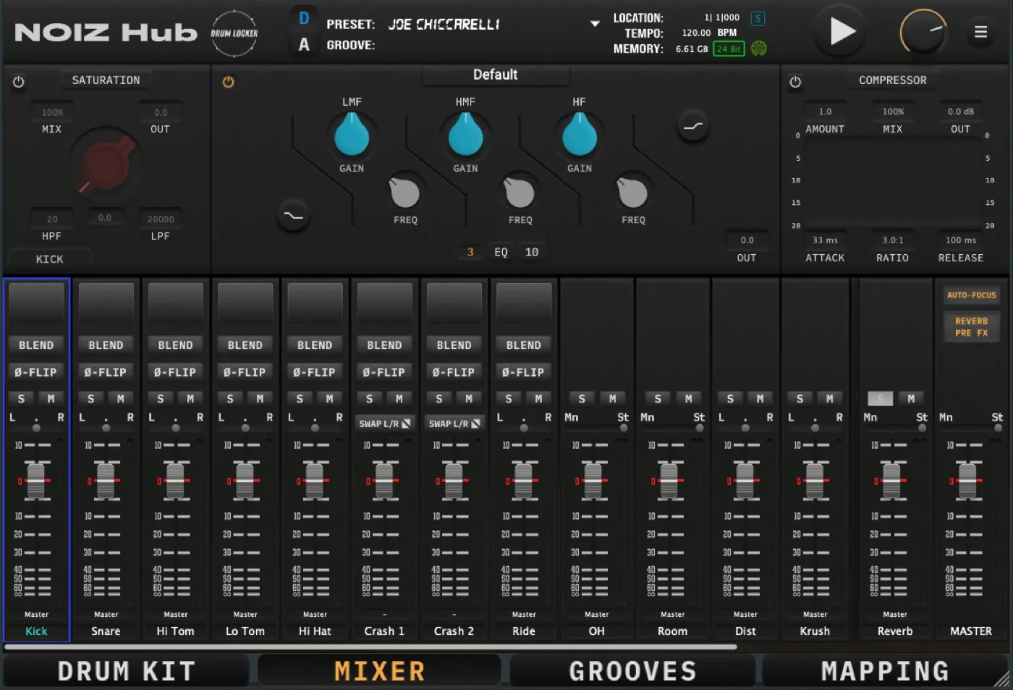Click SWAP L/R on Crash 1
The image size is (1013, 690).
[384, 423]
